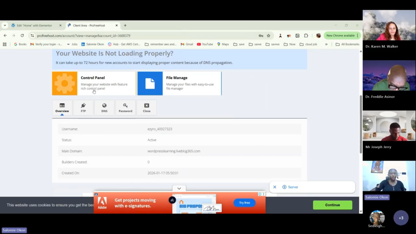Select the Overview tab
Viewport: 416px width, 234px height.
(x=62, y=108)
